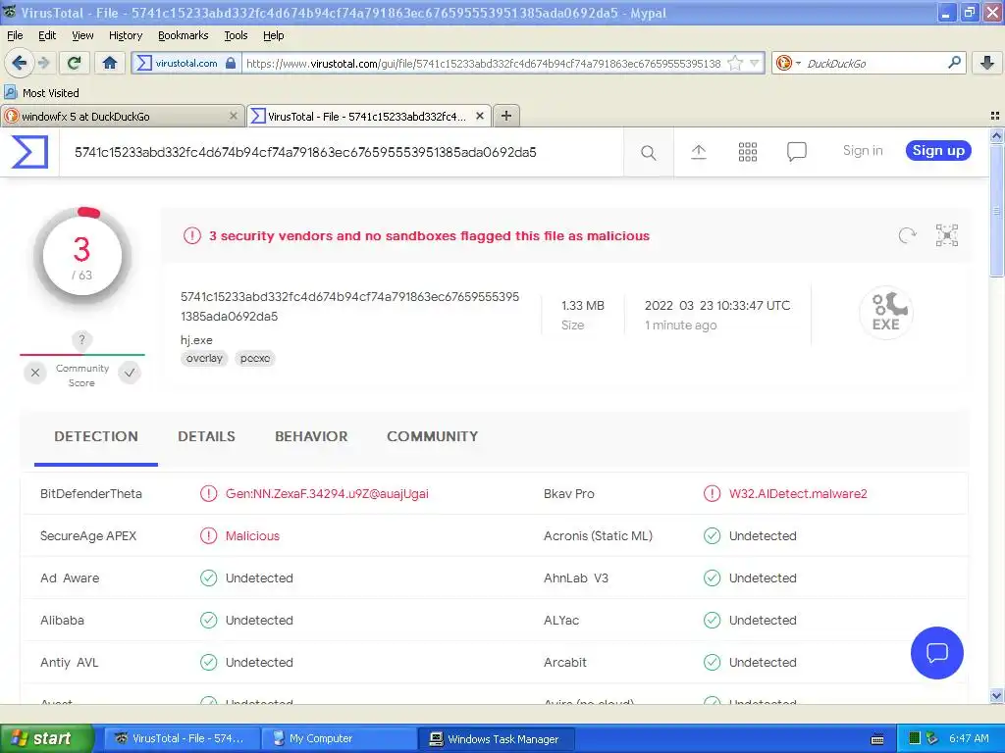Open the blue chat bubble button
Viewport: 1005px width, 753px height.
pyautogui.click(x=936, y=652)
